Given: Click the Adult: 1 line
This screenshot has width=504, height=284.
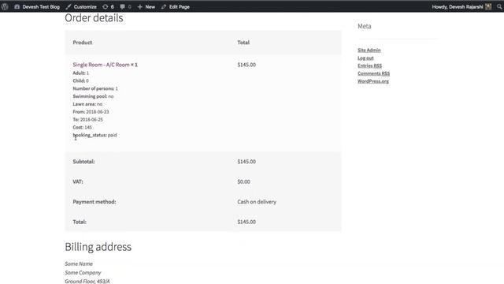Looking at the screenshot, I should coord(80,73).
